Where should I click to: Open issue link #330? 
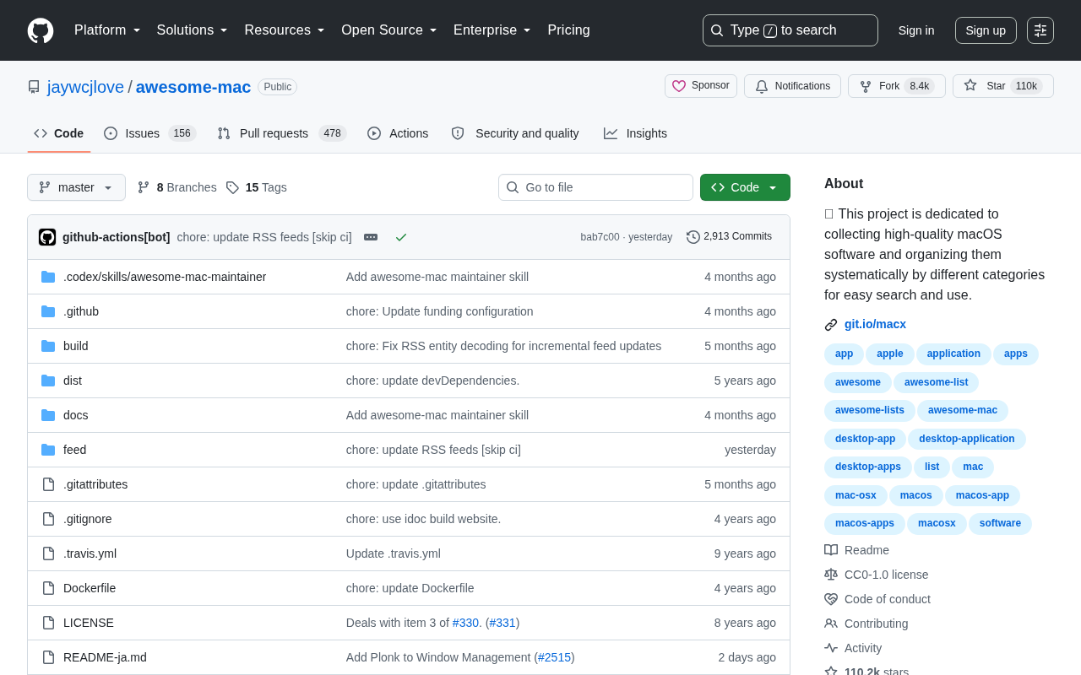click(465, 623)
